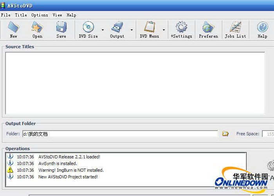Open the Title menu
The height and width of the screenshot is (196, 274).
(x=21, y=15)
